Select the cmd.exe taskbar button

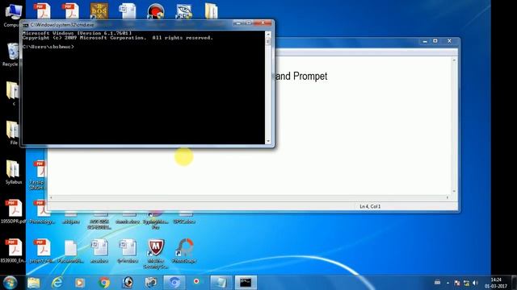click(246, 283)
